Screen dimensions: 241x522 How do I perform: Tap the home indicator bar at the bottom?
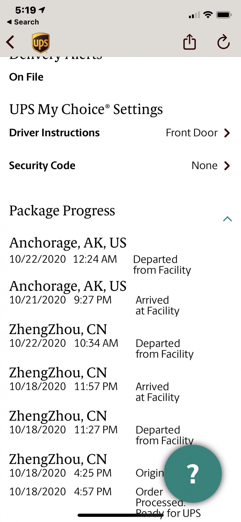(121, 515)
